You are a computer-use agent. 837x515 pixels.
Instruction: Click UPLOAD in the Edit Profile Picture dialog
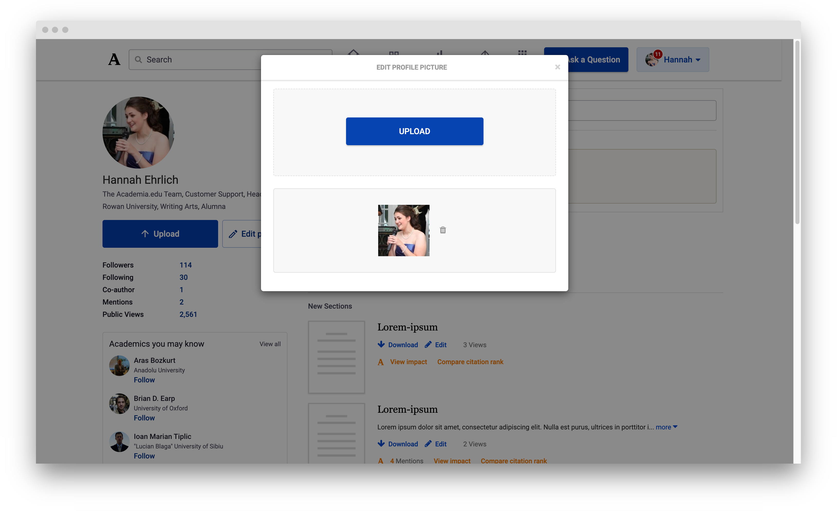[x=414, y=131]
